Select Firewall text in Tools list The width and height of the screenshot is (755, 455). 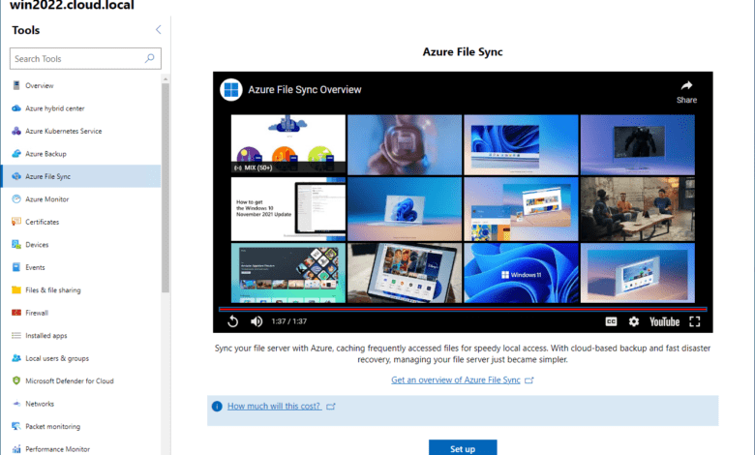pyautogui.click(x=37, y=313)
